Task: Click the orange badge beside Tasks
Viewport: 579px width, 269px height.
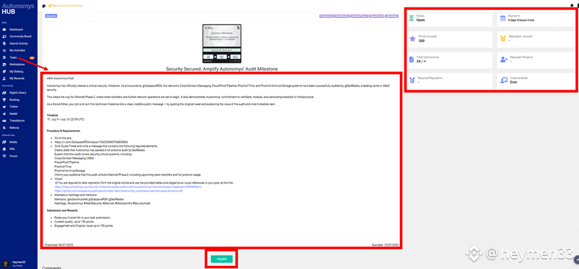Action: [x=32, y=58]
